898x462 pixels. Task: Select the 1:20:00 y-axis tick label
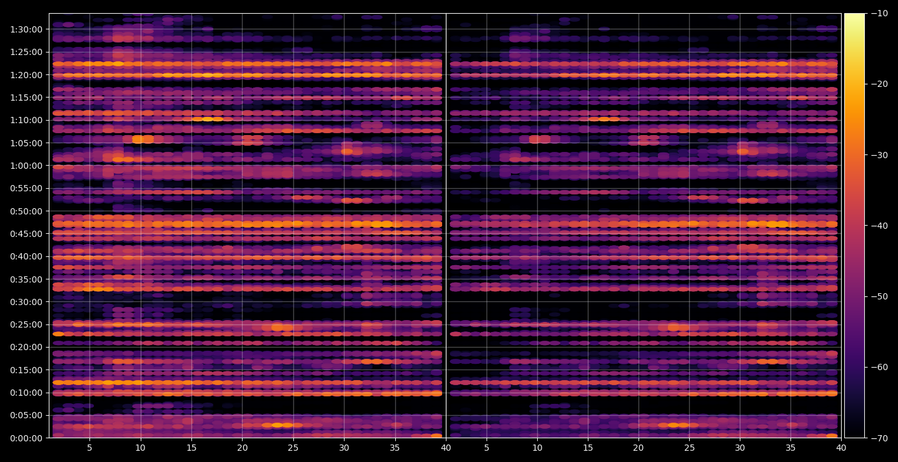[x=26, y=75]
